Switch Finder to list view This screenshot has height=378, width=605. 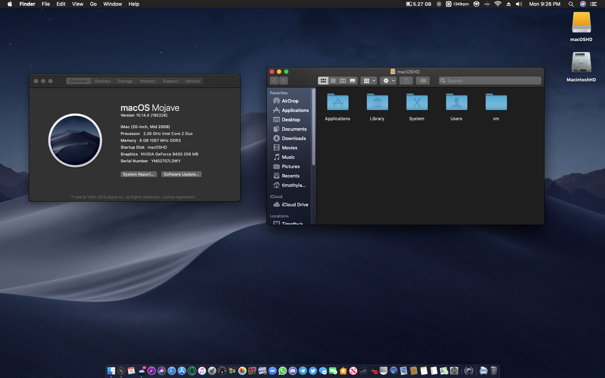pyautogui.click(x=333, y=81)
